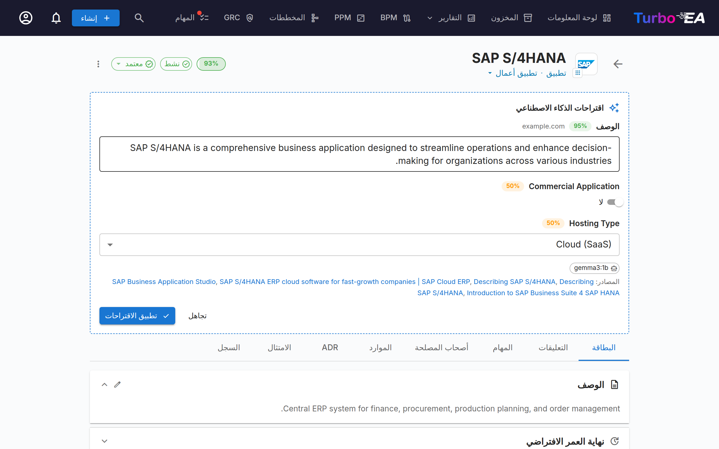Click the document icon beside الوصف heading

coord(615,384)
